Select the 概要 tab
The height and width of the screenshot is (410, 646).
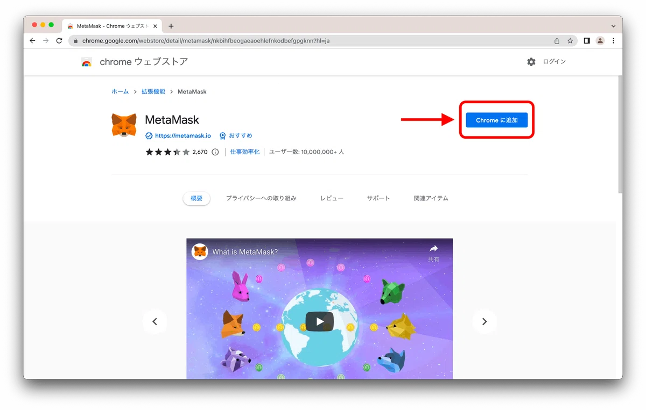196,198
